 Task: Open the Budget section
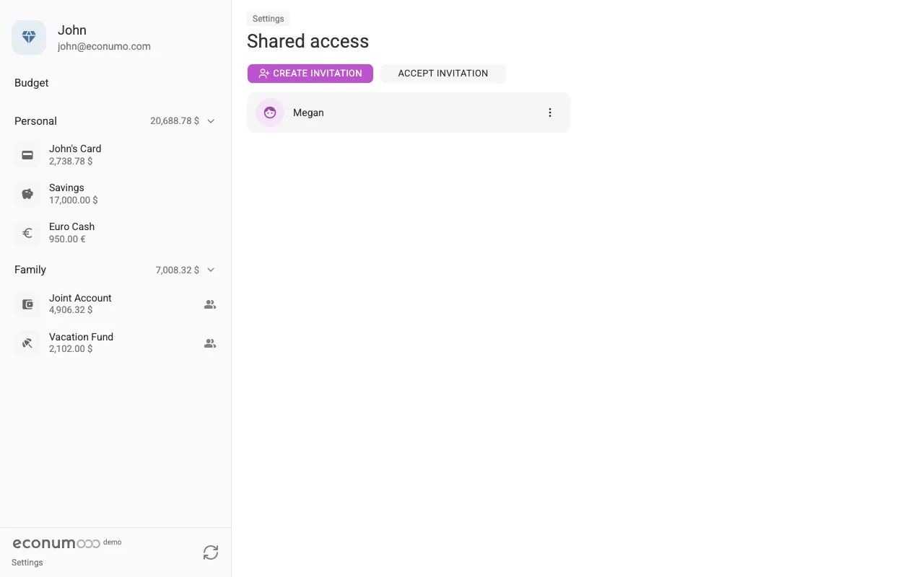pyautogui.click(x=32, y=83)
